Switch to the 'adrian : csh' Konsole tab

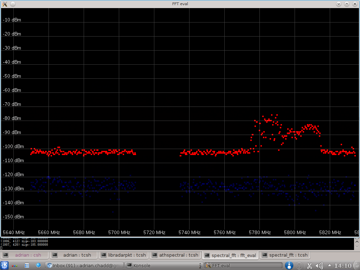point(25,255)
